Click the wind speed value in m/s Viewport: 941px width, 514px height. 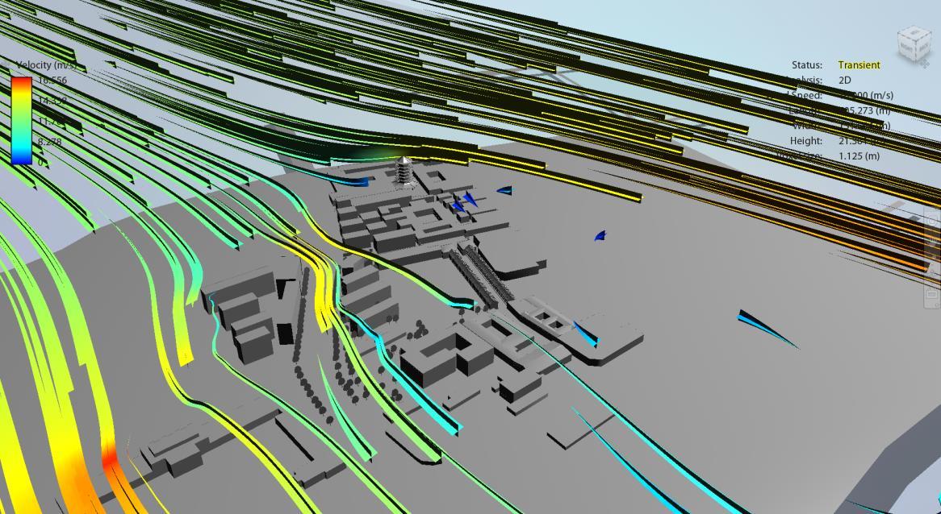865,95
